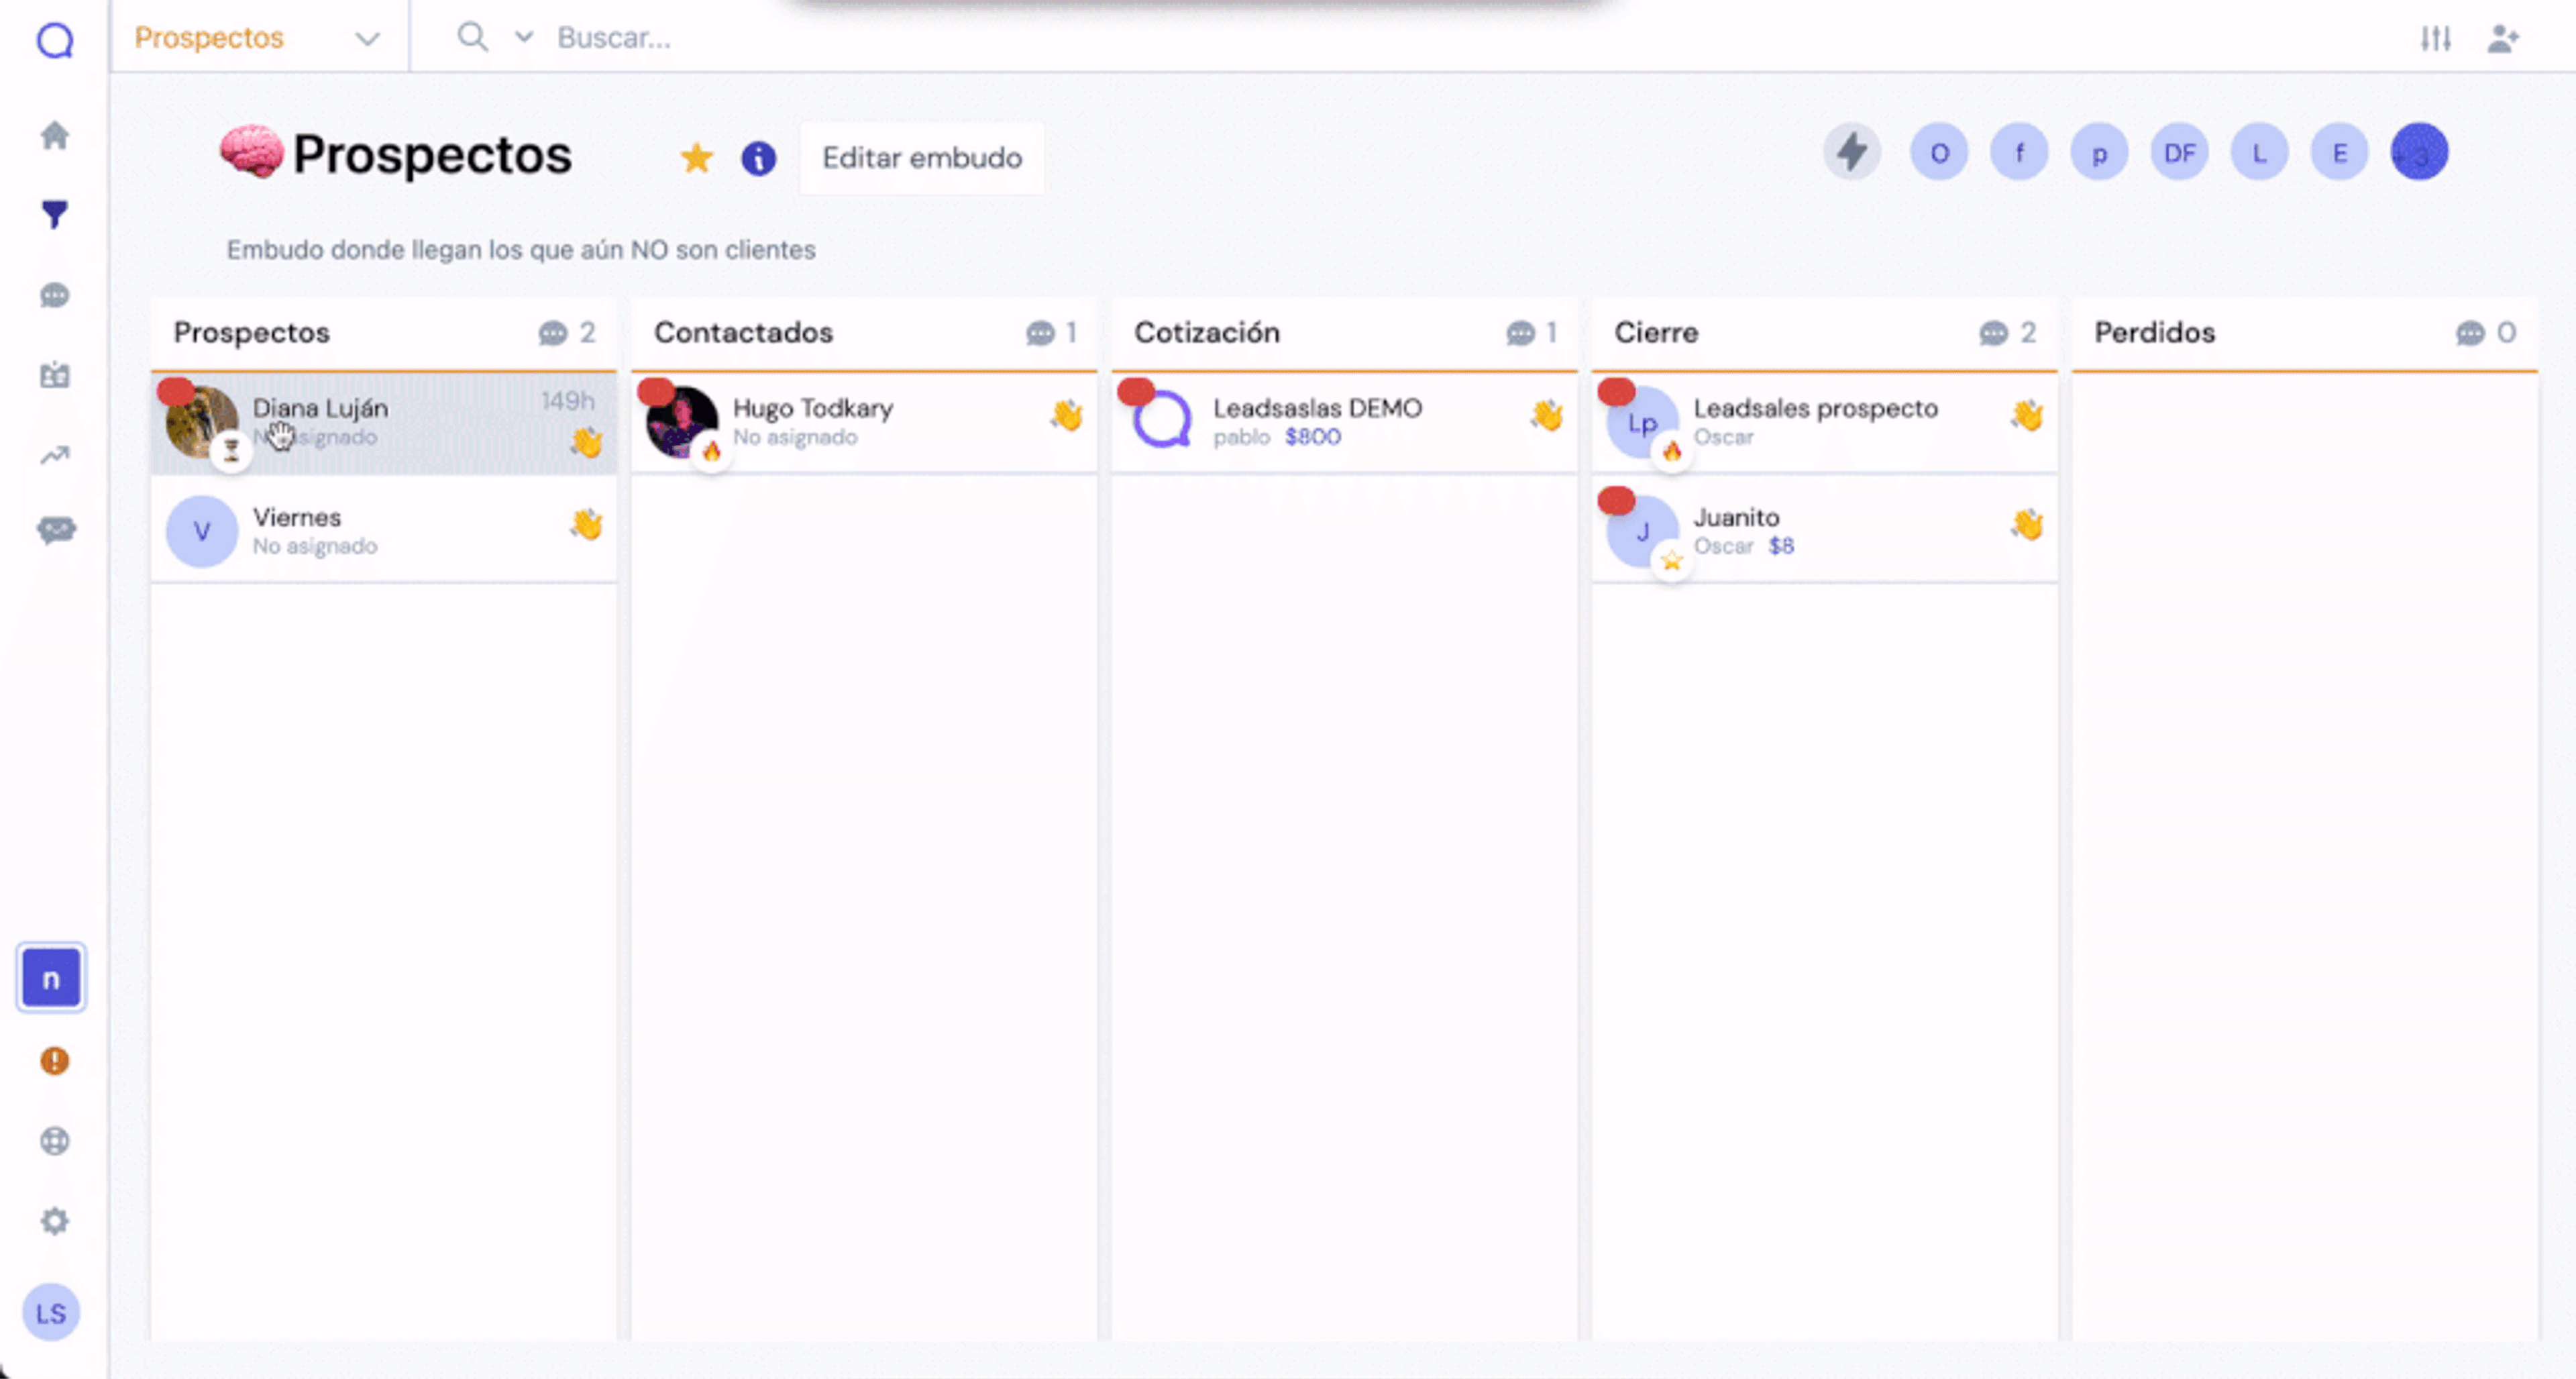Open the chat bubble icon in sidebar
2576x1379 pixels.
coord(55,295)
